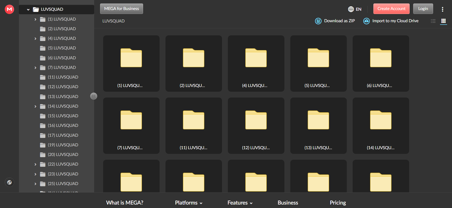
Task: Switch to grid view icon
Action: [443, 21]
